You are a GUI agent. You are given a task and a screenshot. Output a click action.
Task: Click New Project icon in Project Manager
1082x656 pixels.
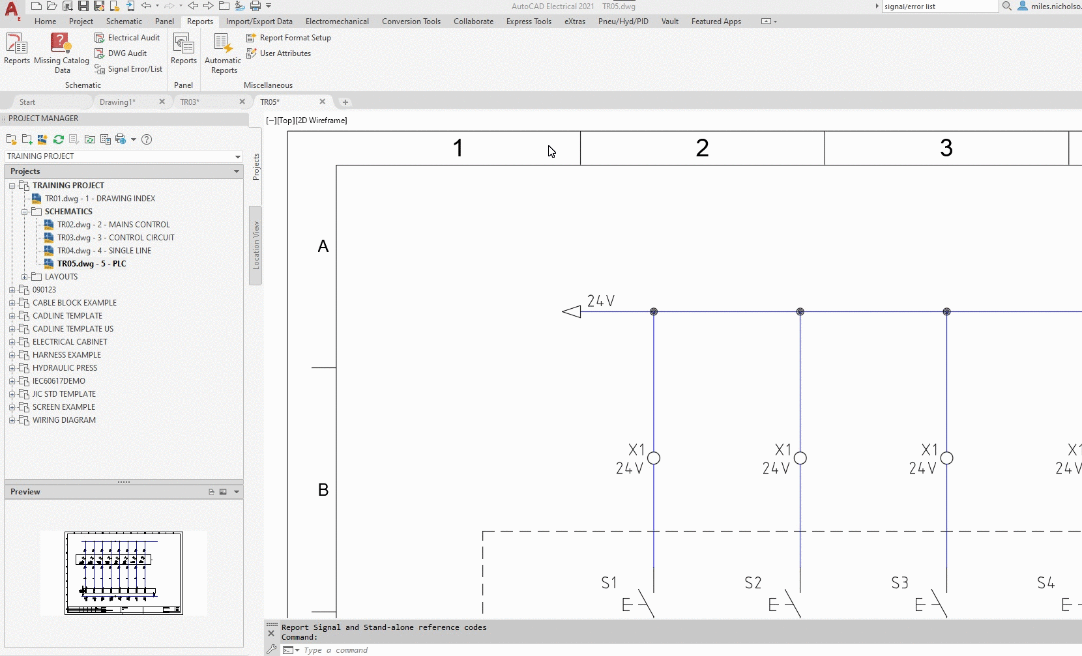point(27,139)
